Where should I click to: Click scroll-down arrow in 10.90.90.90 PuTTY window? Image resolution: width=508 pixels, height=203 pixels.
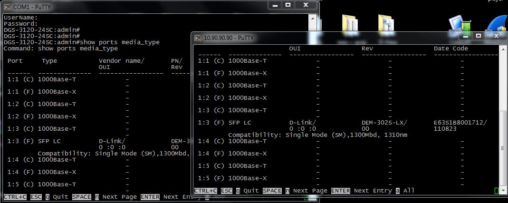[503, 190]
